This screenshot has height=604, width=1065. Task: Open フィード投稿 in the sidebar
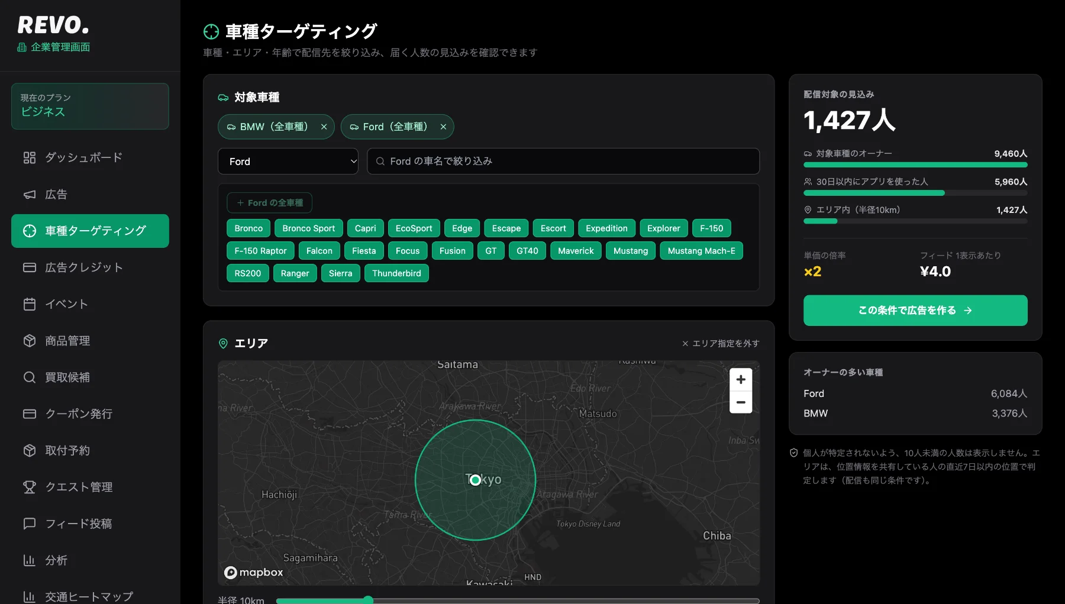90,524
